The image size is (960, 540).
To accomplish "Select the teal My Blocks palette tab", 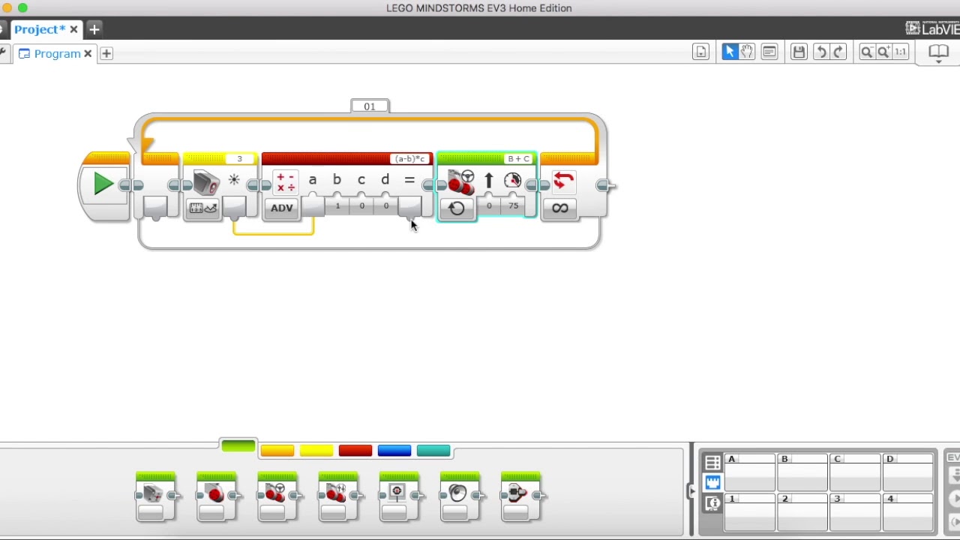I will point(433,451).
